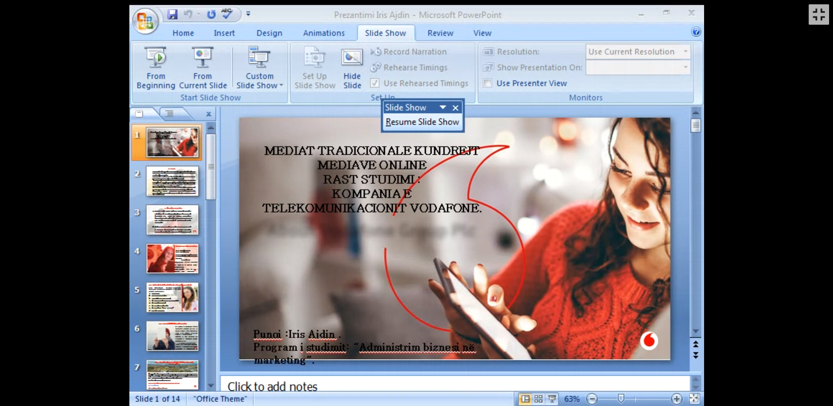Switch to Slide Sorter view
833x406 pixels.
point(538,399)
